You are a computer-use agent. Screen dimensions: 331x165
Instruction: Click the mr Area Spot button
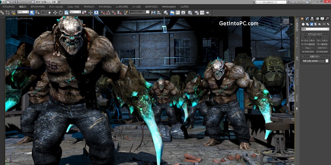click(322, 52)
